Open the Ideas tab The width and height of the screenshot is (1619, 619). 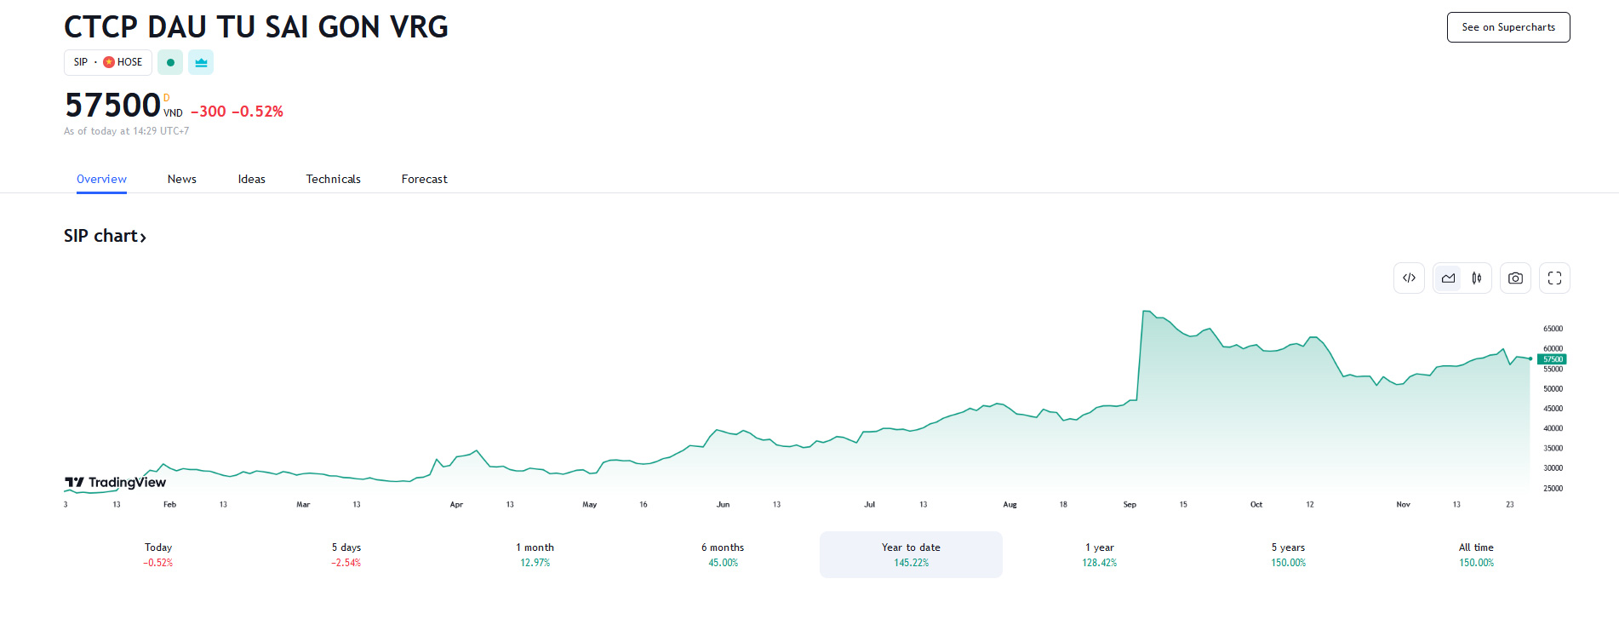(252, 179)
